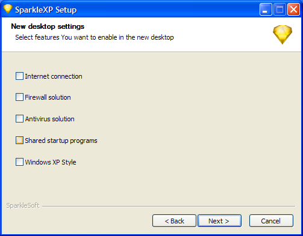Cancel the setup wizard
The width and height of the screenshot is (303, 236).
(271, 221)
